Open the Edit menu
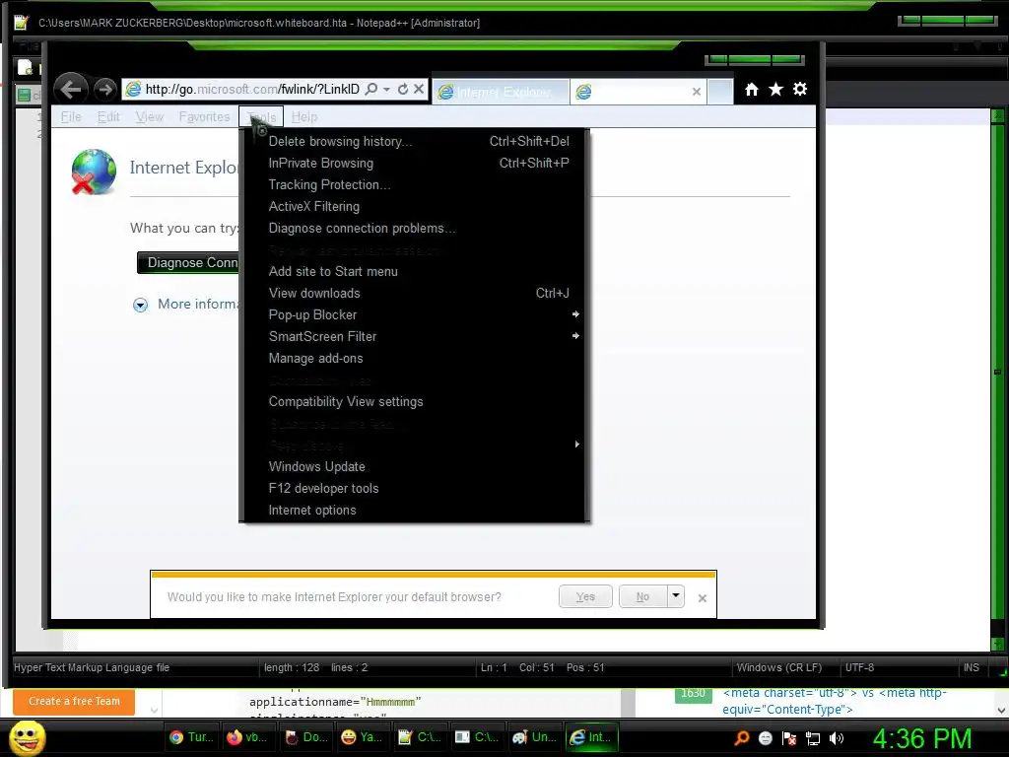The image size is (1009, 757). point(108,117)
